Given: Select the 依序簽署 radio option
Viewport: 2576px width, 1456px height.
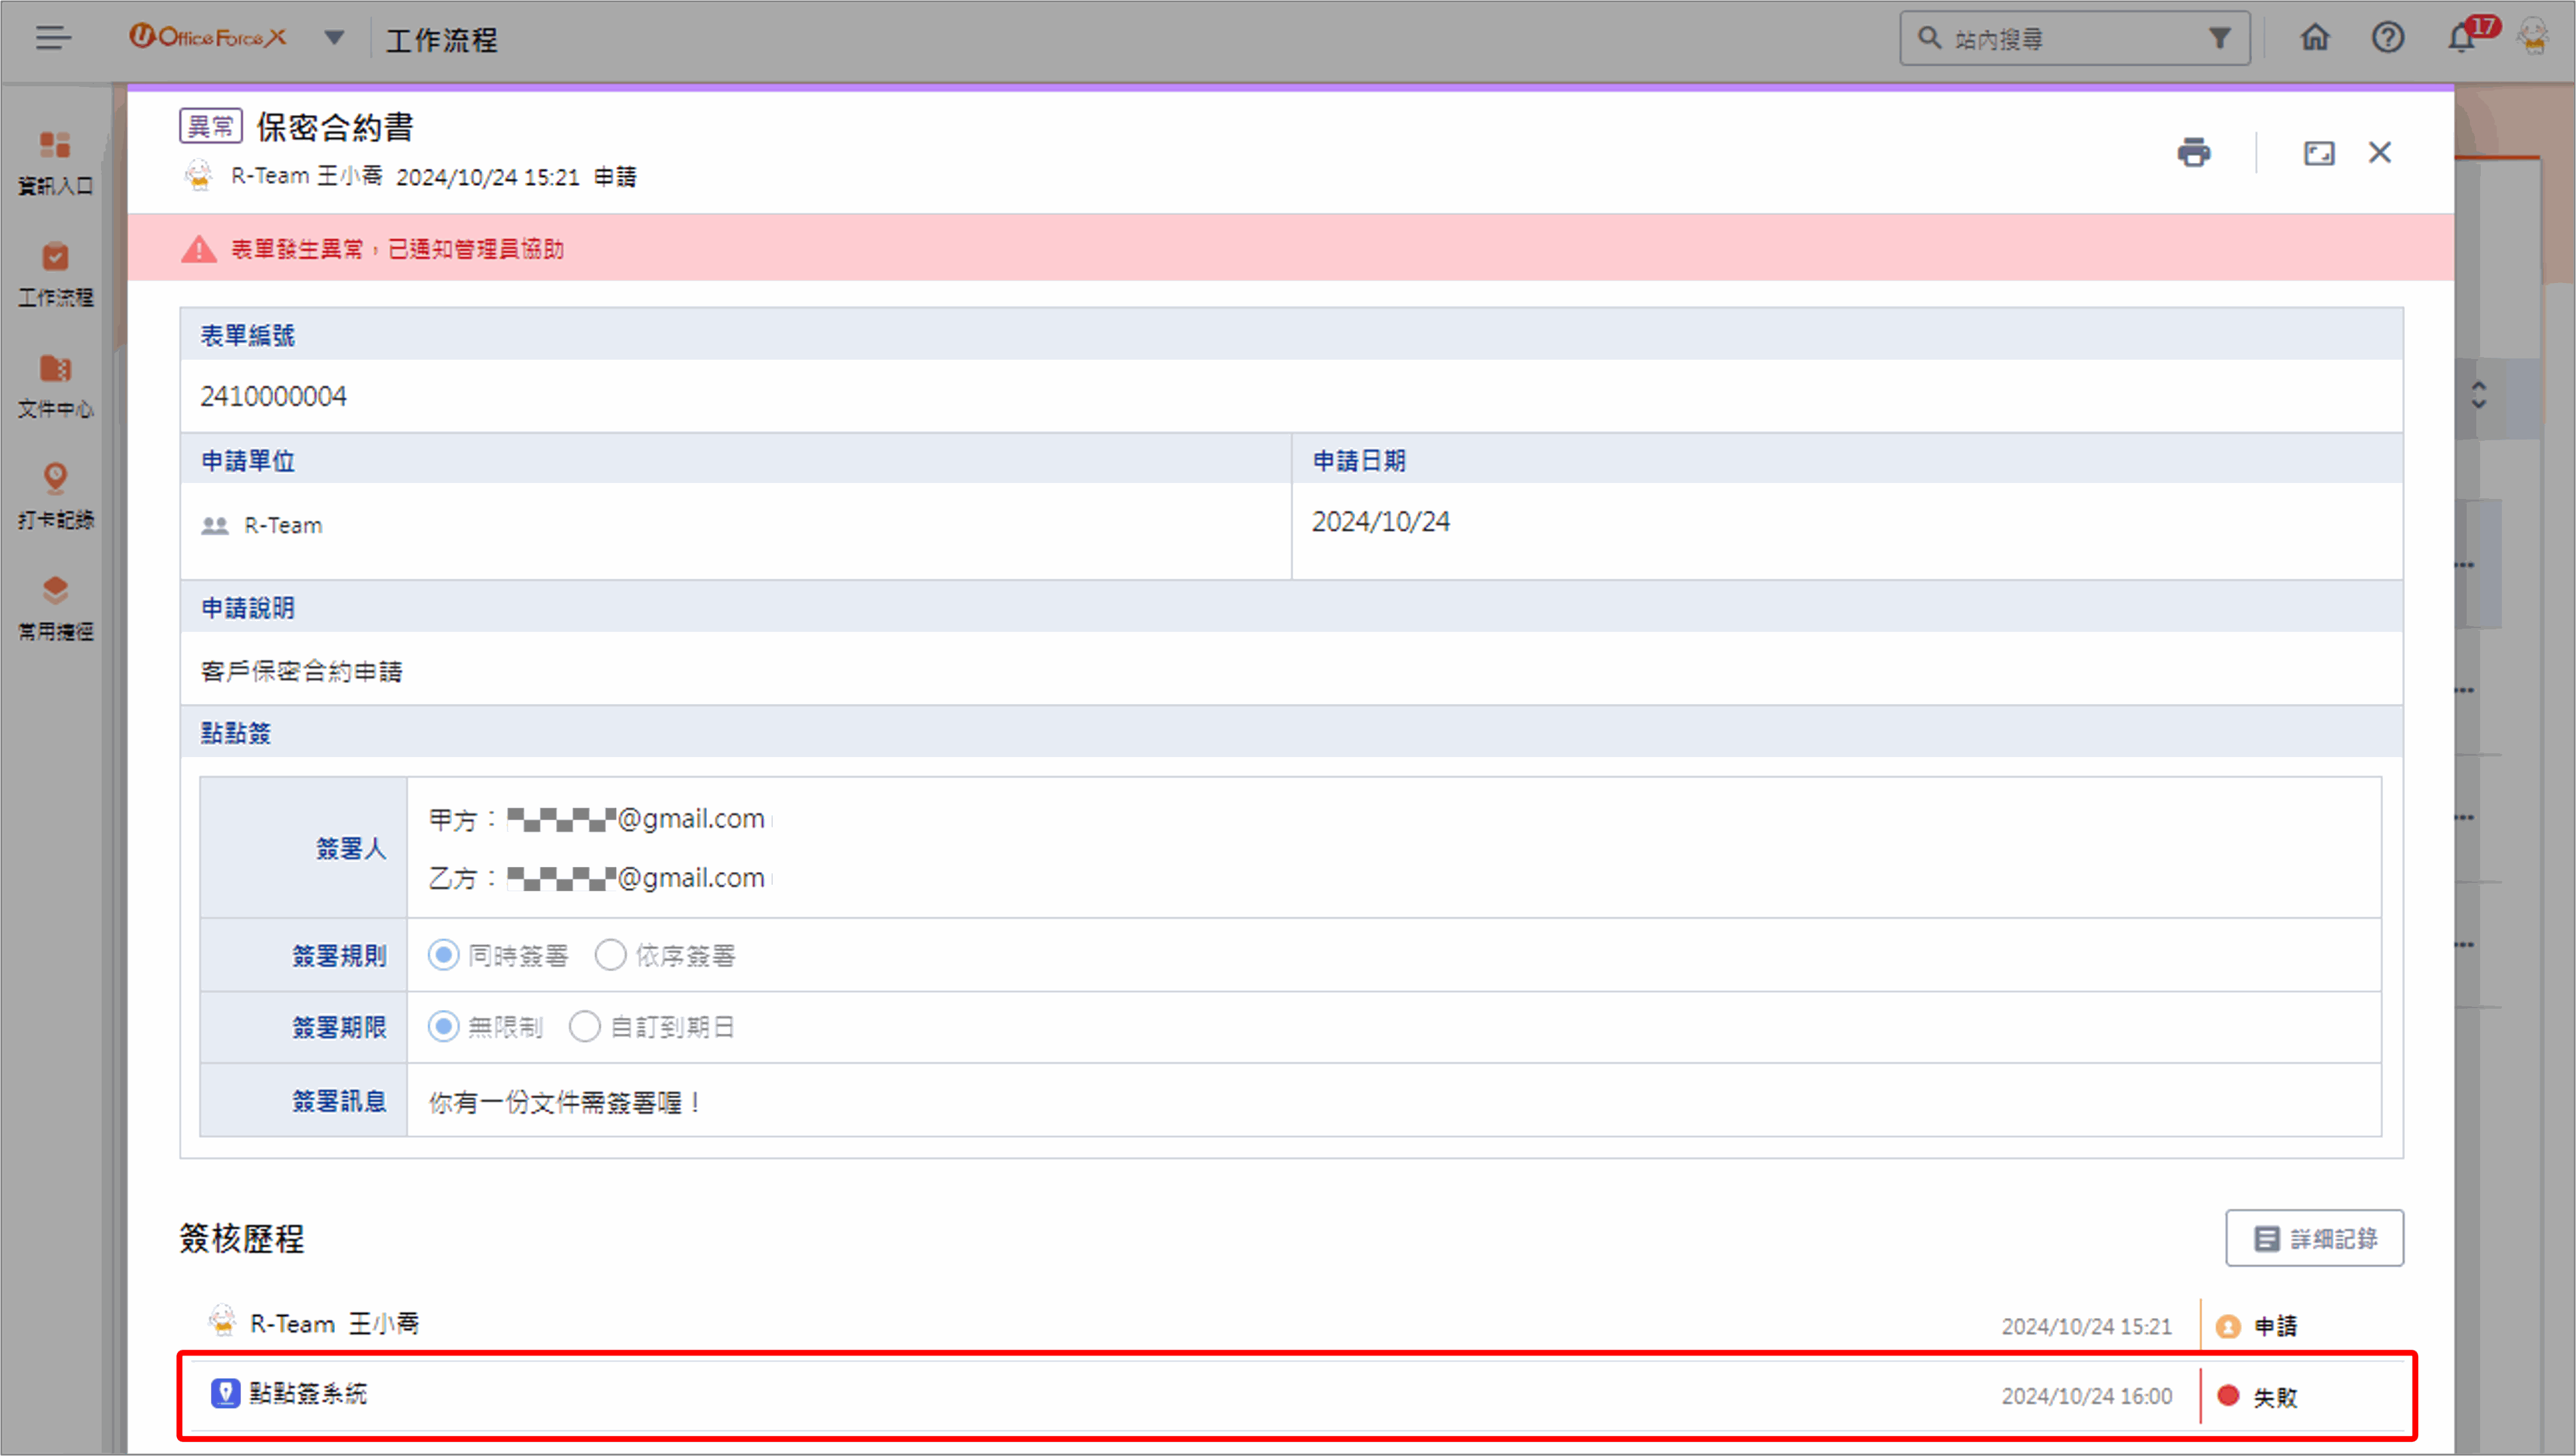Looking at the screenshot, I should (x=610, y=955).
